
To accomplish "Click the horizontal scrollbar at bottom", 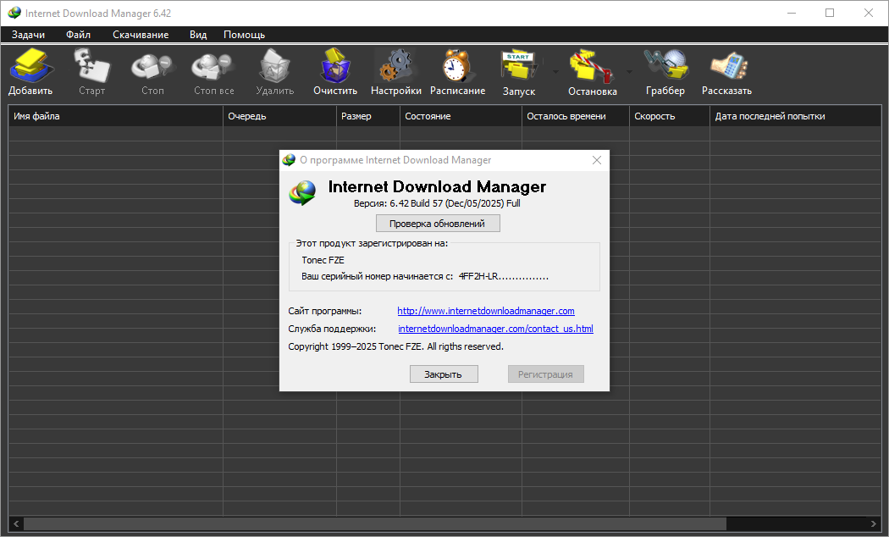I will pos(374,523).
